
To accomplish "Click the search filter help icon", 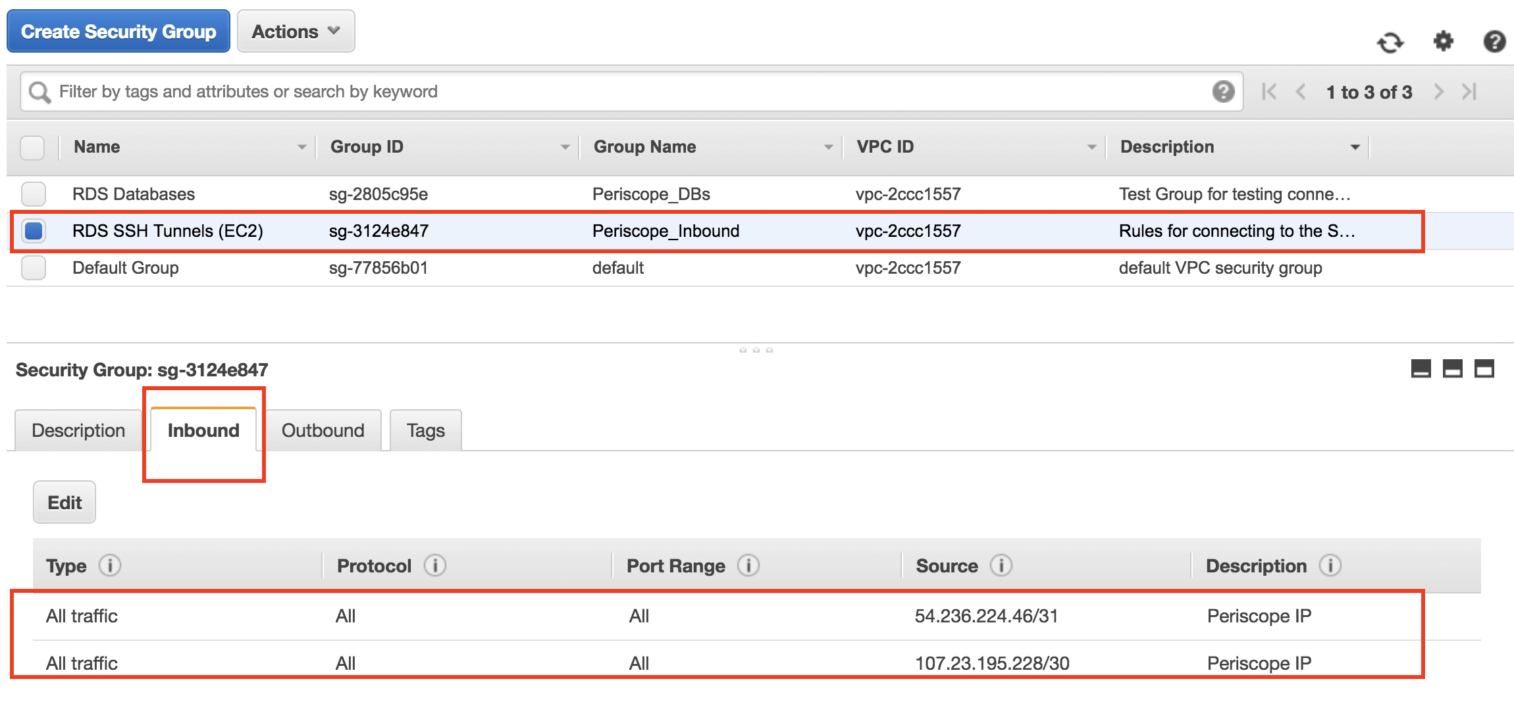I will [1223, 91].
